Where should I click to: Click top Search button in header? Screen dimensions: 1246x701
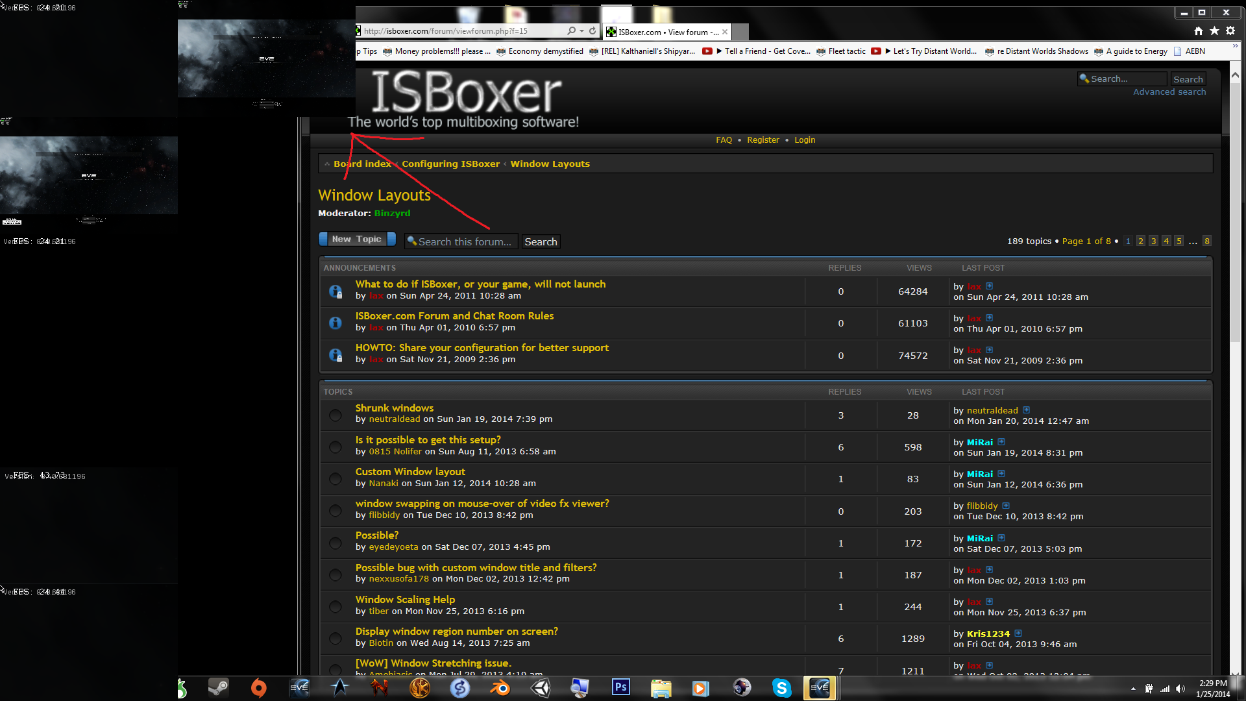(x=1188, y=79)
